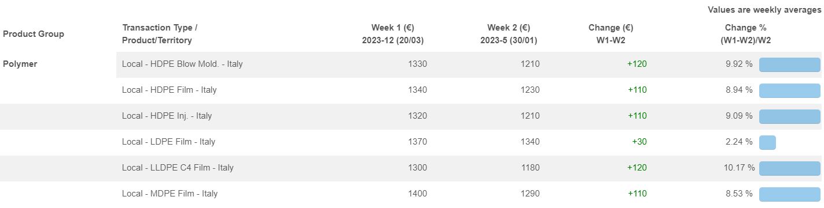This screenshot has width=824, height=208.
Task: Click the HDPE Blow Mold. Italy row label
Action: tap(182, 64)
